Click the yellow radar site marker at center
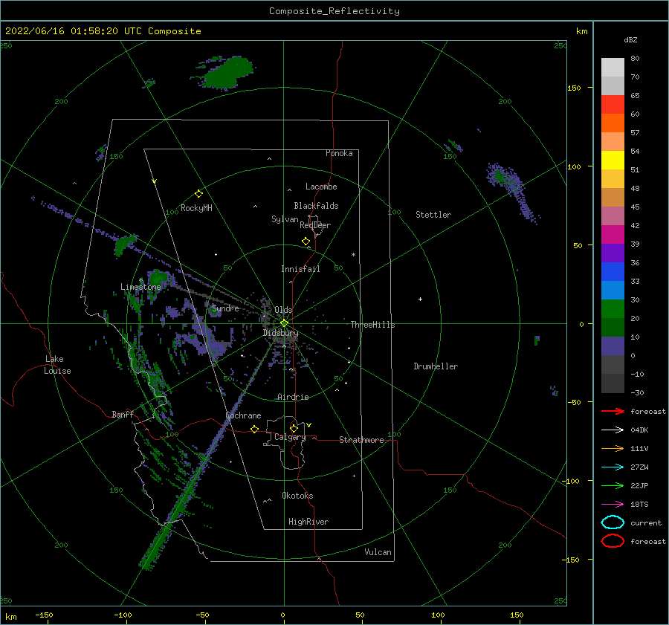The height and width of the screenshot is (625, 669). point(284,323)
